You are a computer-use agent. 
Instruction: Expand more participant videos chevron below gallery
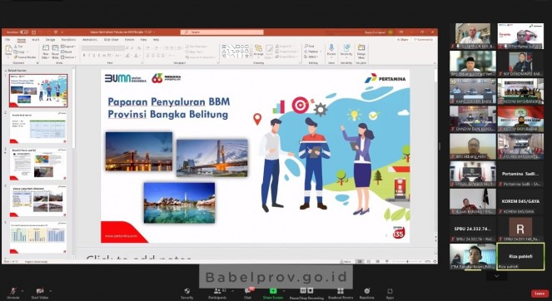(x=497, y=276)
